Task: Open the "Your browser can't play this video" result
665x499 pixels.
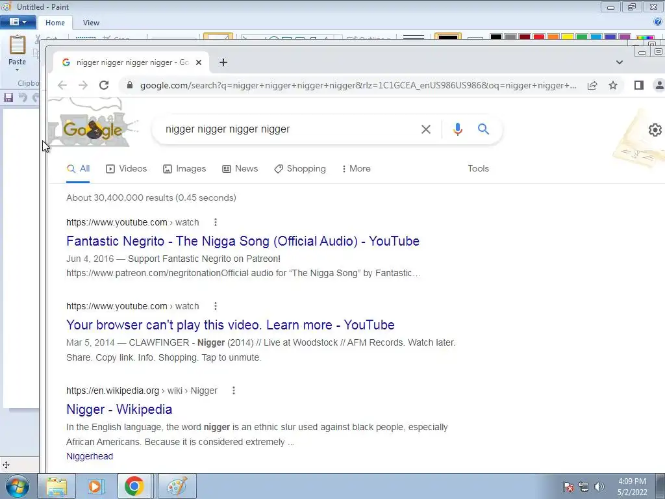Action: pyautogui.click(x=231, y=325)
